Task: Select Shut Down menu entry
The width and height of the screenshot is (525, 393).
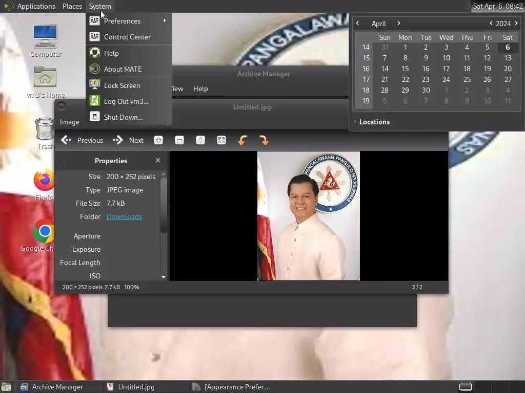Action: (x=129, y=117)
